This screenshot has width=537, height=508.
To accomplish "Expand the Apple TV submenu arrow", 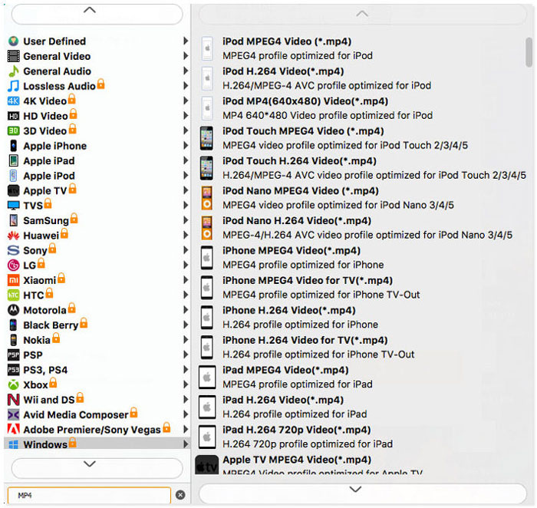I will (186, 190).
